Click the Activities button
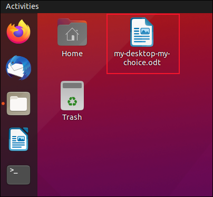The height and width of the screenshot is (197, 213). (x=22, y=6)
